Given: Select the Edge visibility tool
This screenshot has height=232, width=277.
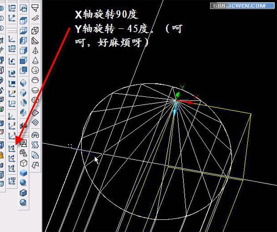Looking at the screenshot, I should [35, 113].
